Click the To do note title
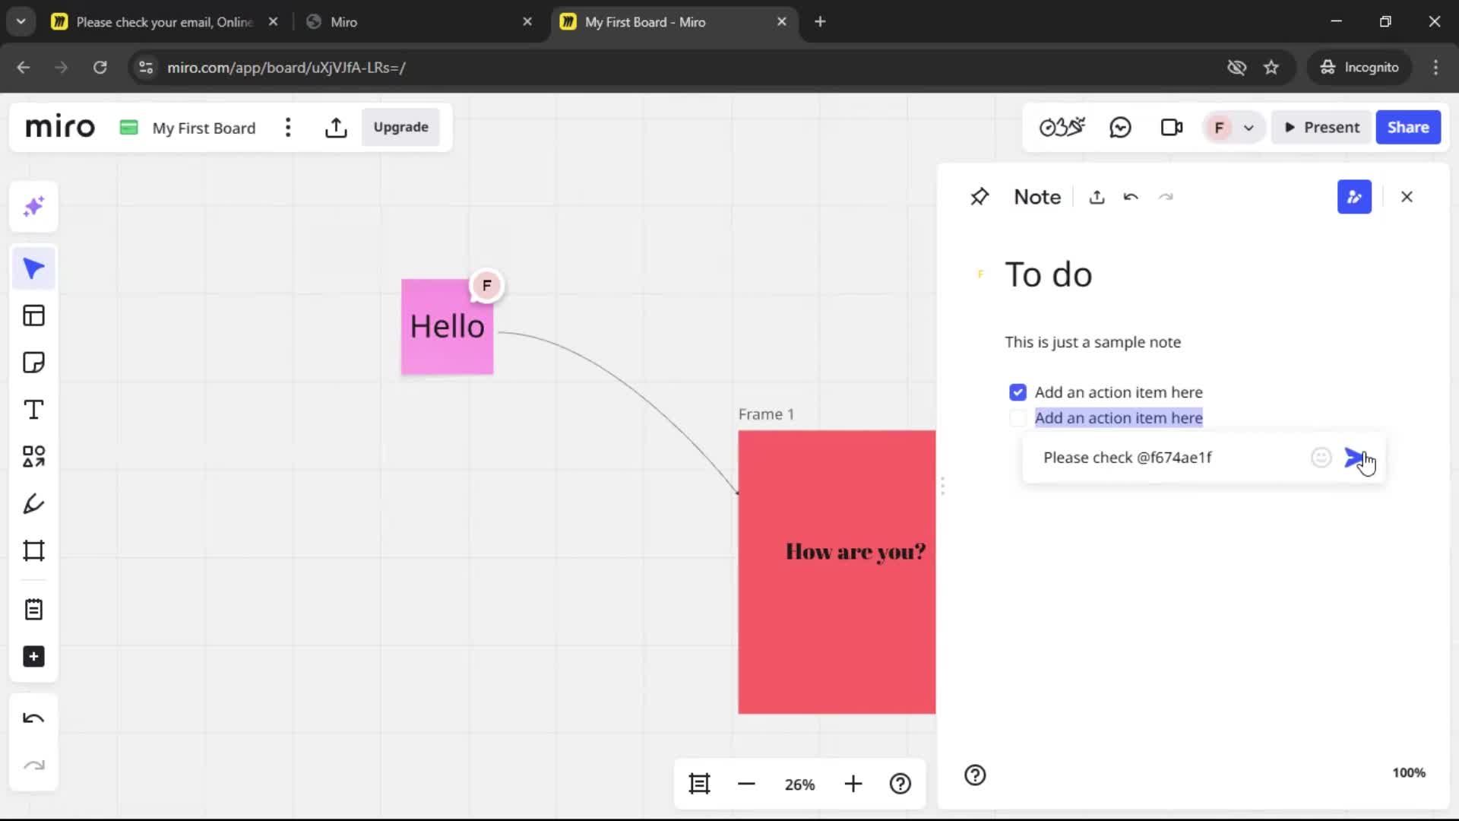 pos(1048,274)
